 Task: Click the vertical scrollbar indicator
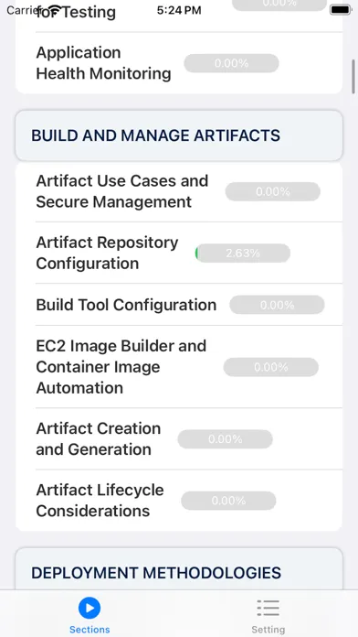[x=353, y=76]
